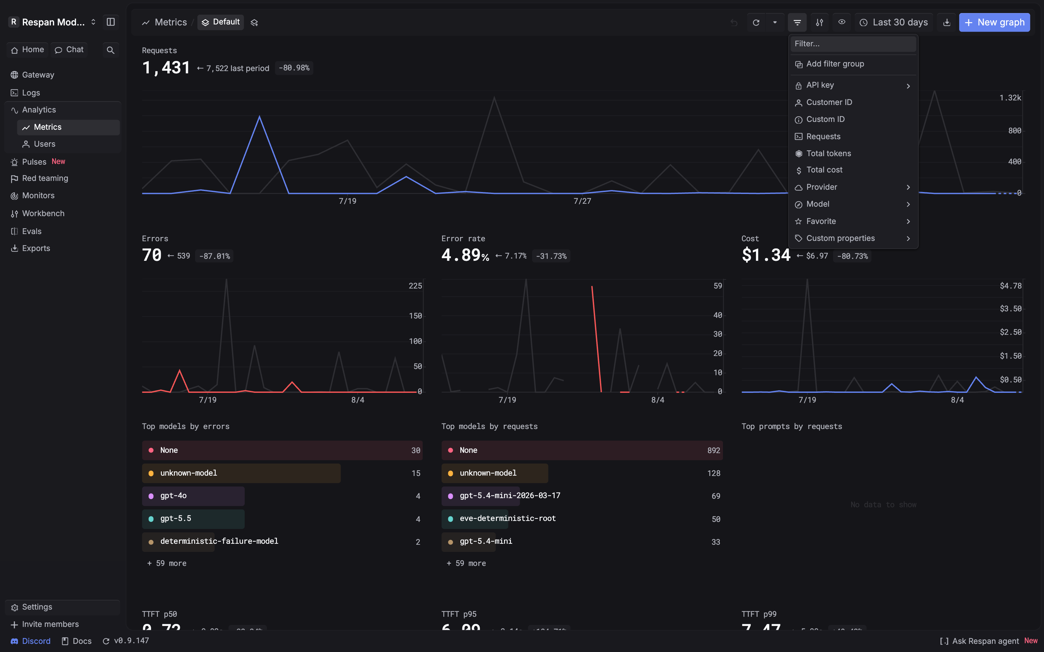Click orange dot beside unknown-model in requests
1044x652 pixels.
450,473
